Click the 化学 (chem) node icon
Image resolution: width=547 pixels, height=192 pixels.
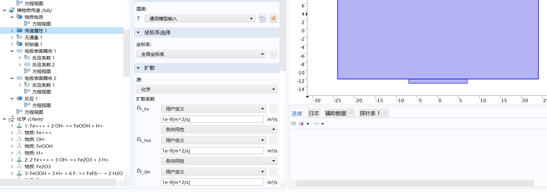click(12, 119)
